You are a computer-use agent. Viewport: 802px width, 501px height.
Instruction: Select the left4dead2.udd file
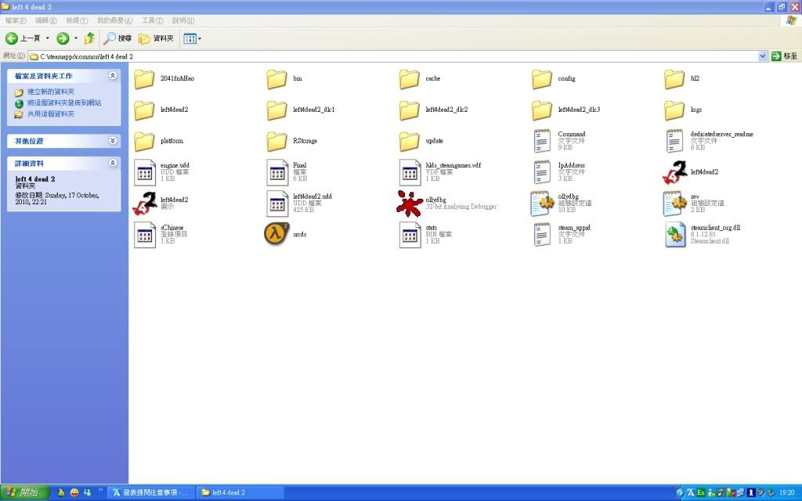[x=277, y=203]
